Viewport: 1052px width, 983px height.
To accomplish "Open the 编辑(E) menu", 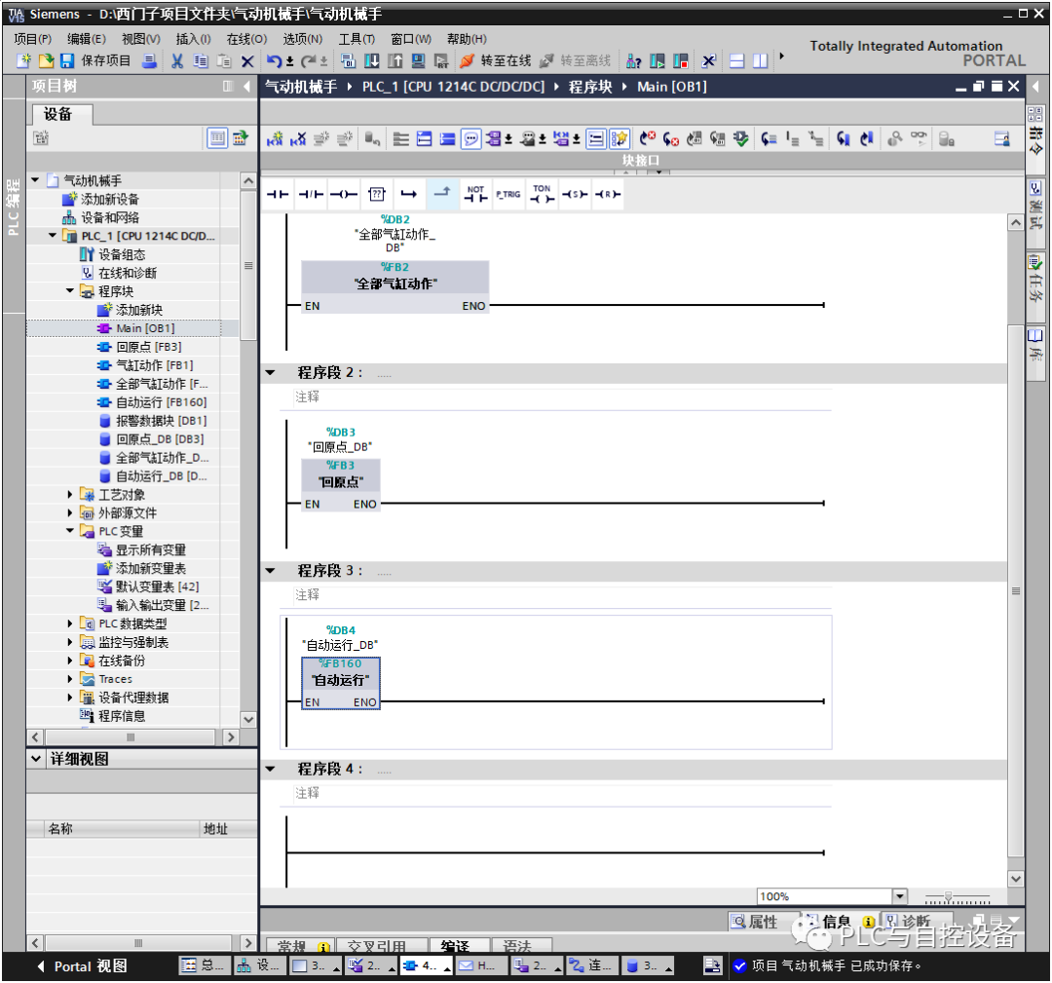I will [87, 39].
